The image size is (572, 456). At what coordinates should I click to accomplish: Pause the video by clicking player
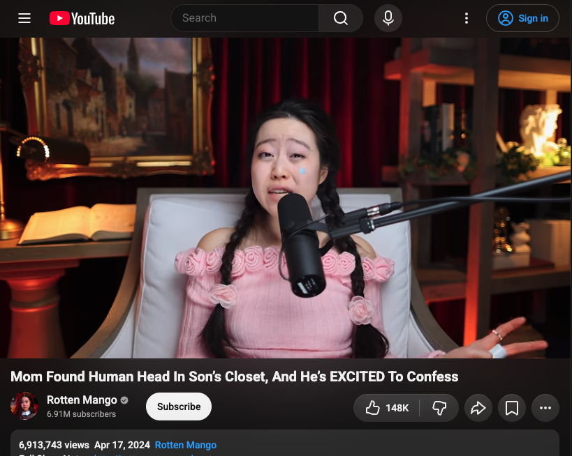(x=286, y=198)
